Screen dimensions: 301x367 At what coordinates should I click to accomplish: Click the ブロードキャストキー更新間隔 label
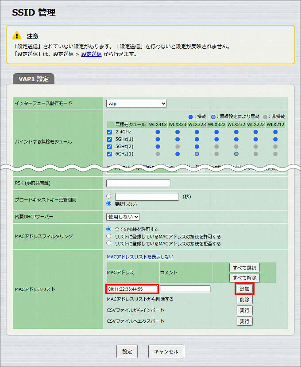(46, 199)
